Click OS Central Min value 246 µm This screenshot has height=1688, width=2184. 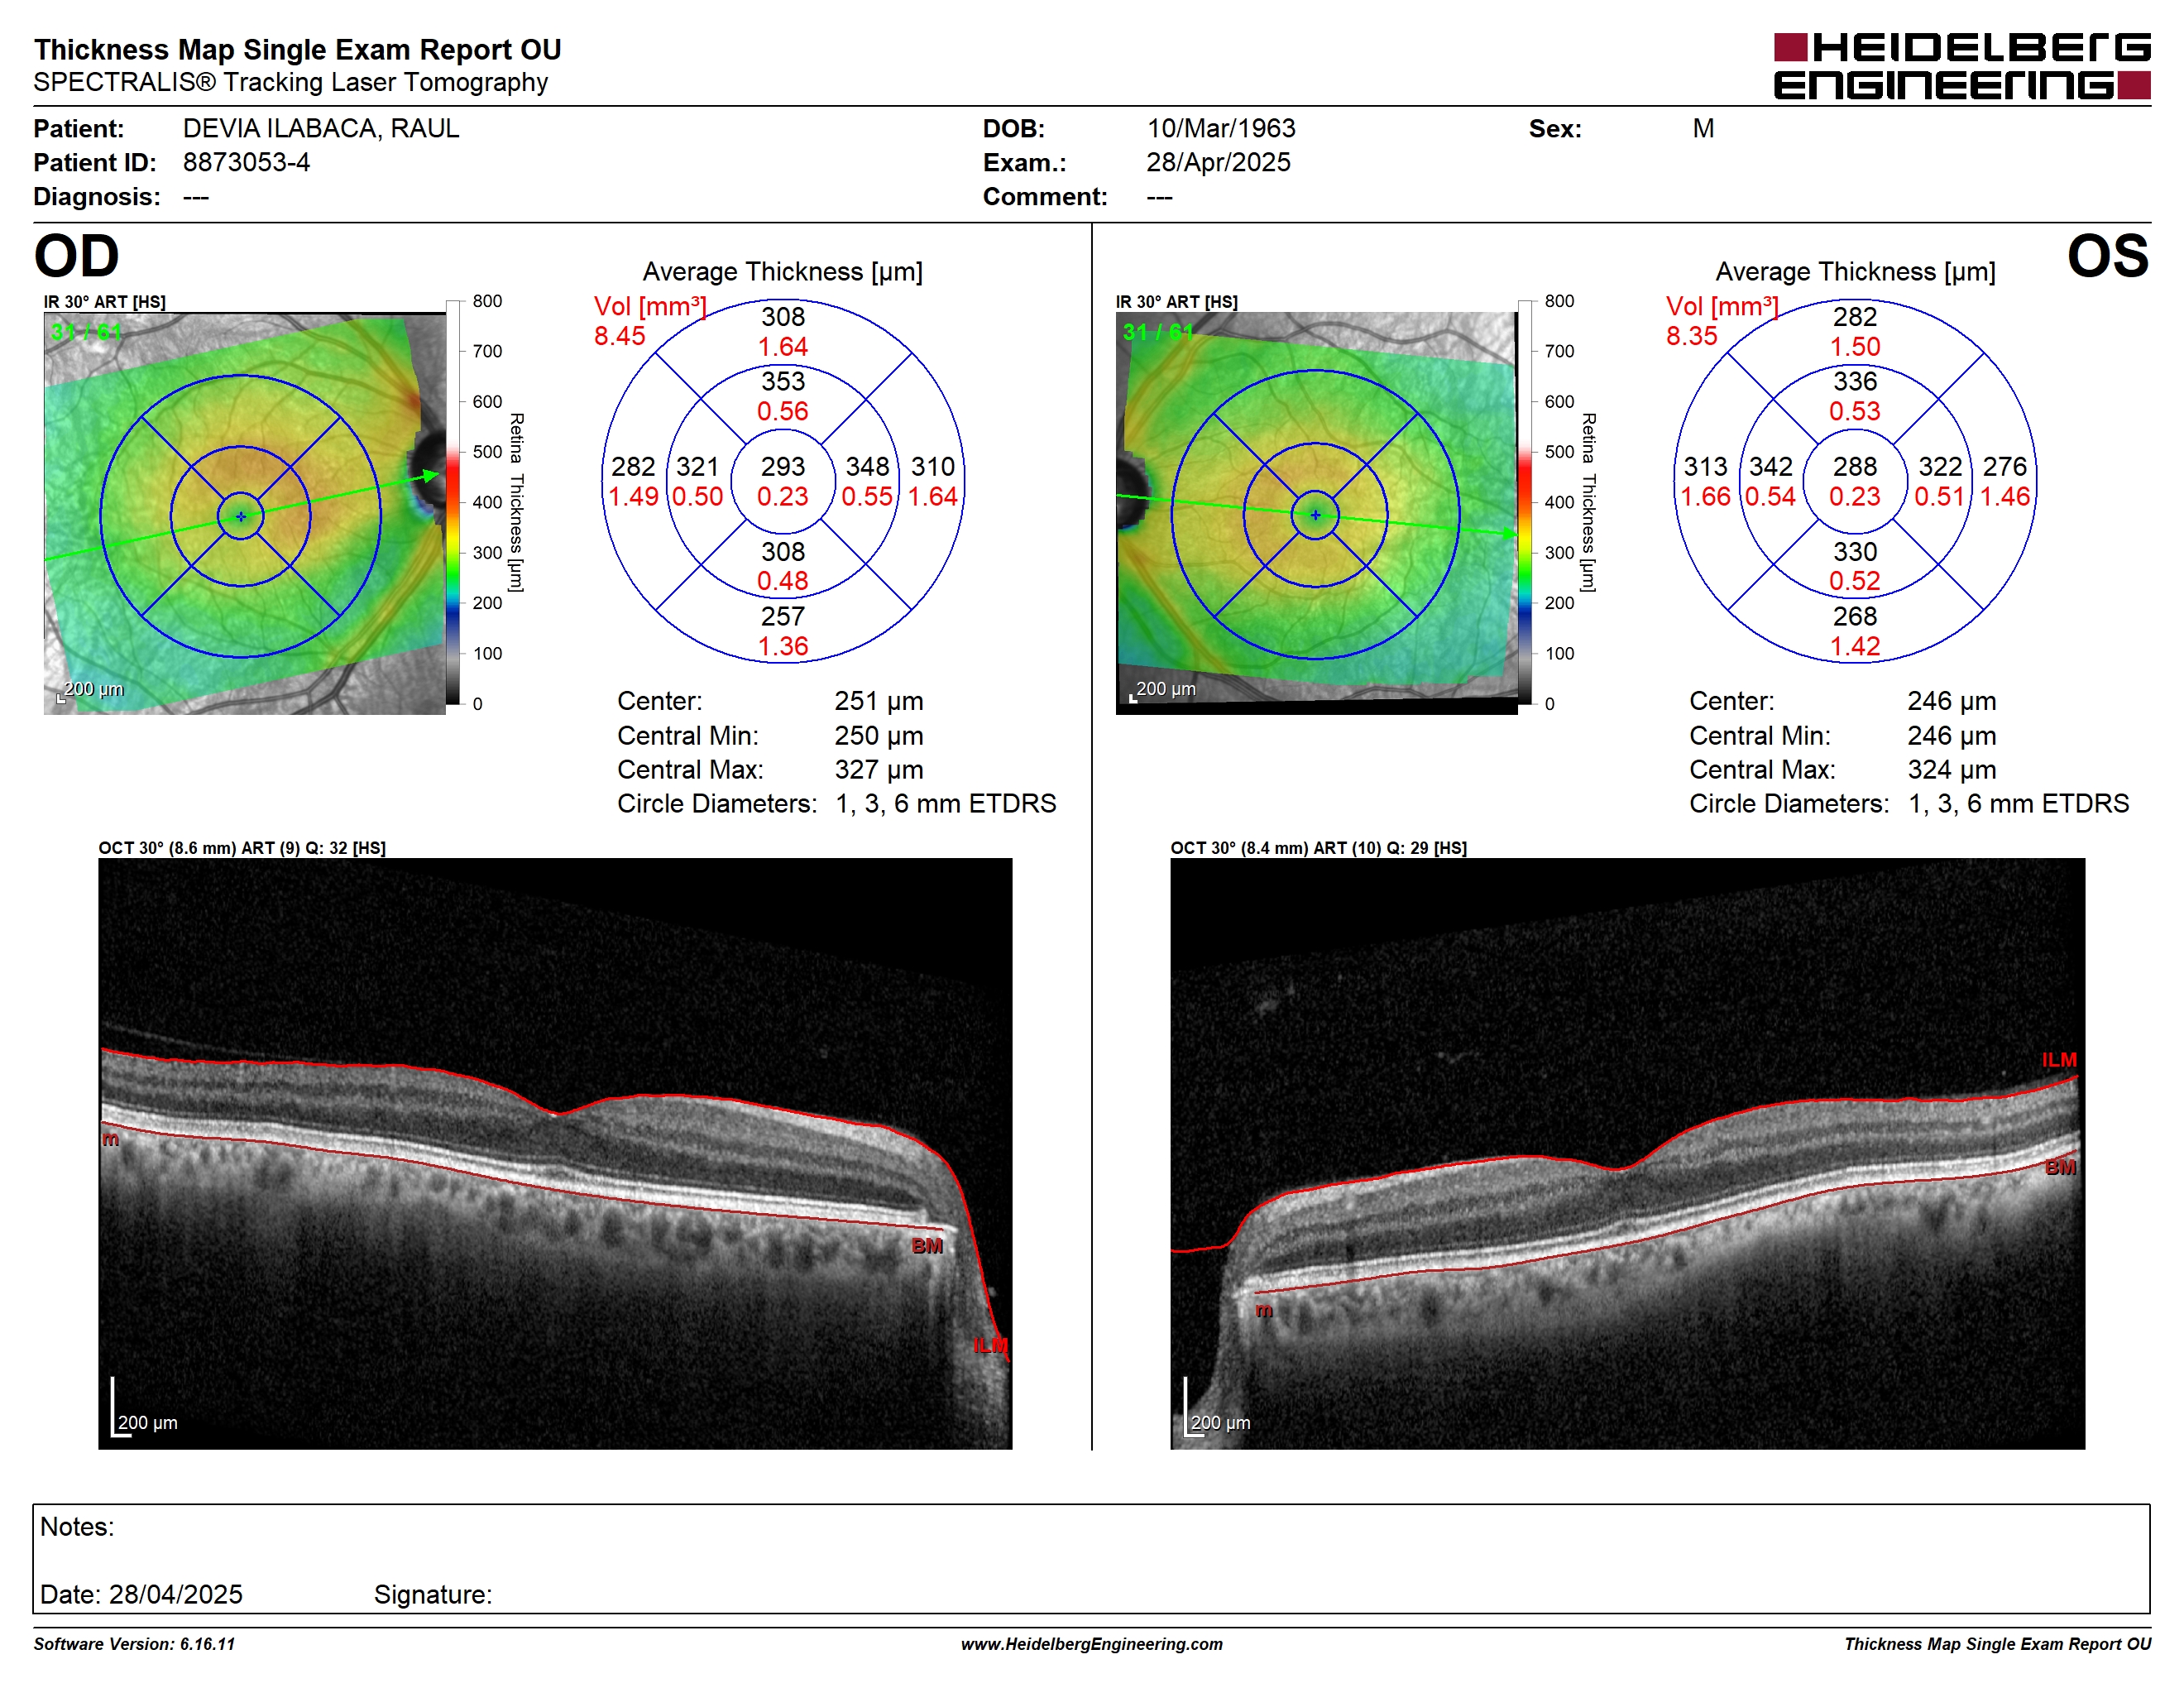(x=1951, y=735)
